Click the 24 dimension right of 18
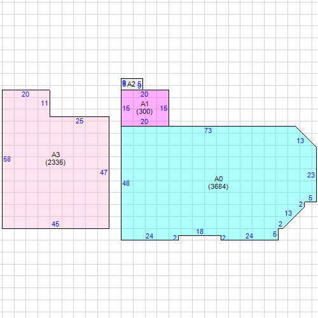 pos(249,236)
